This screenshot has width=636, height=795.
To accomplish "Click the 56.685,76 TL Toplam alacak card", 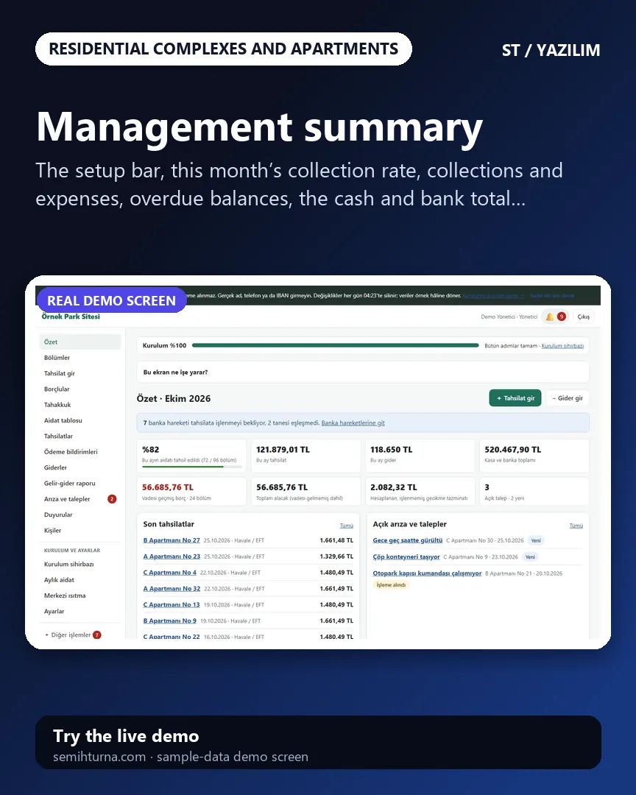I will tap(305, 491).
